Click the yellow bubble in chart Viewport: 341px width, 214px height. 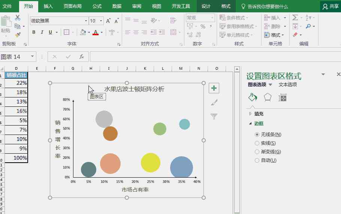(x=151, y=162)
